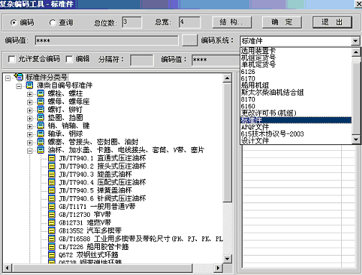Click icon of JB/T7940.1 直通式压注油杯
The image size is (362, 275).
pyautogui.click(x=52, y=158)
